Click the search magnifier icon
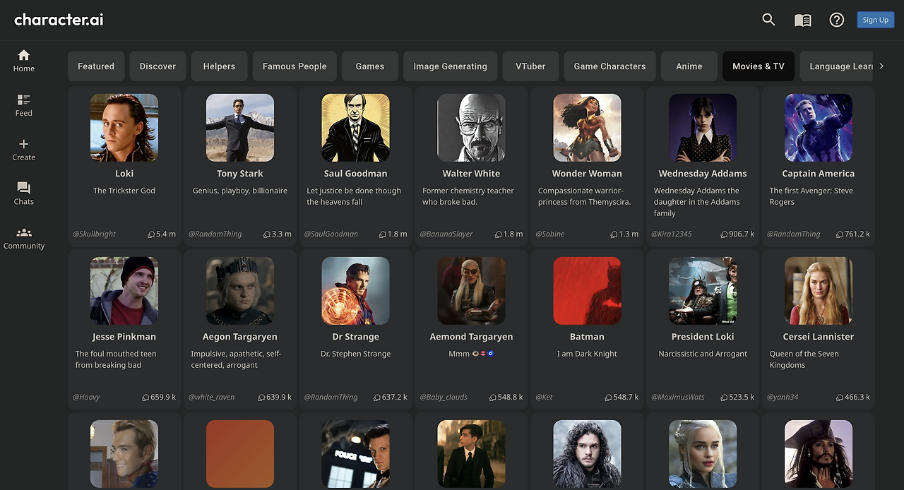Screen dimensions: 904x490 769,20
